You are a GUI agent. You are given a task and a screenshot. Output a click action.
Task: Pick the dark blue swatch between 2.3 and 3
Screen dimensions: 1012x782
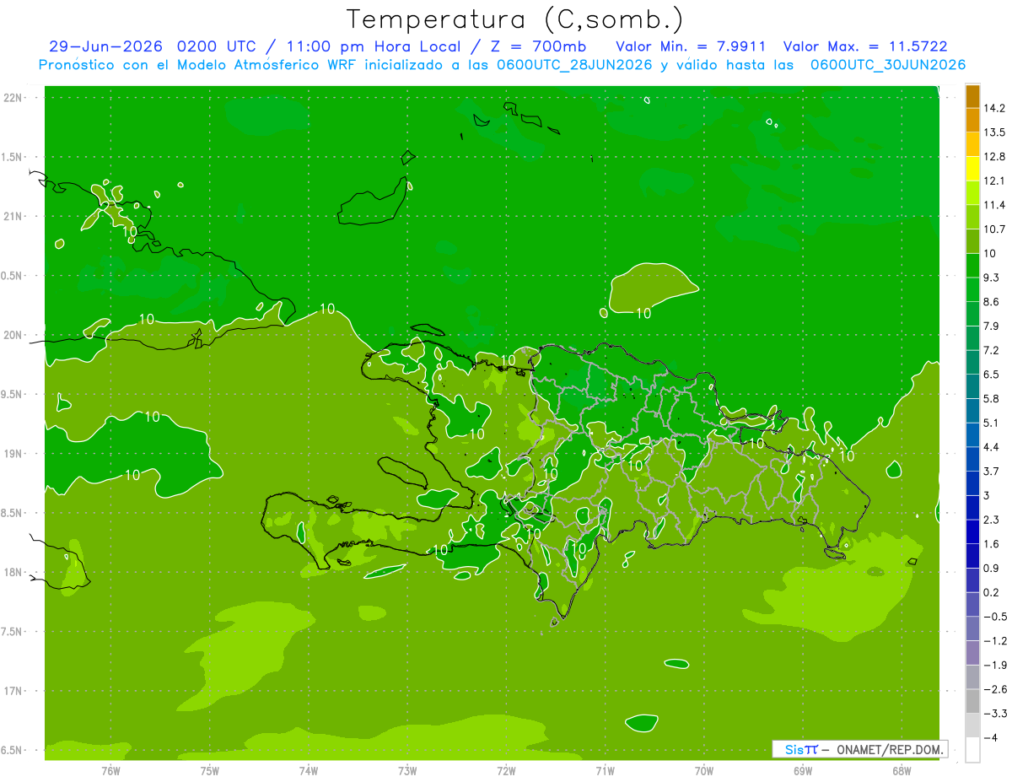click(972, 508)
